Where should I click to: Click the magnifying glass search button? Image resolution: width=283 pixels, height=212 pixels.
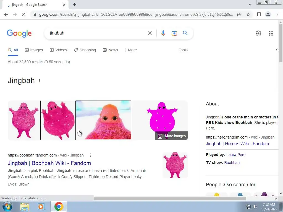pos(185,33)
